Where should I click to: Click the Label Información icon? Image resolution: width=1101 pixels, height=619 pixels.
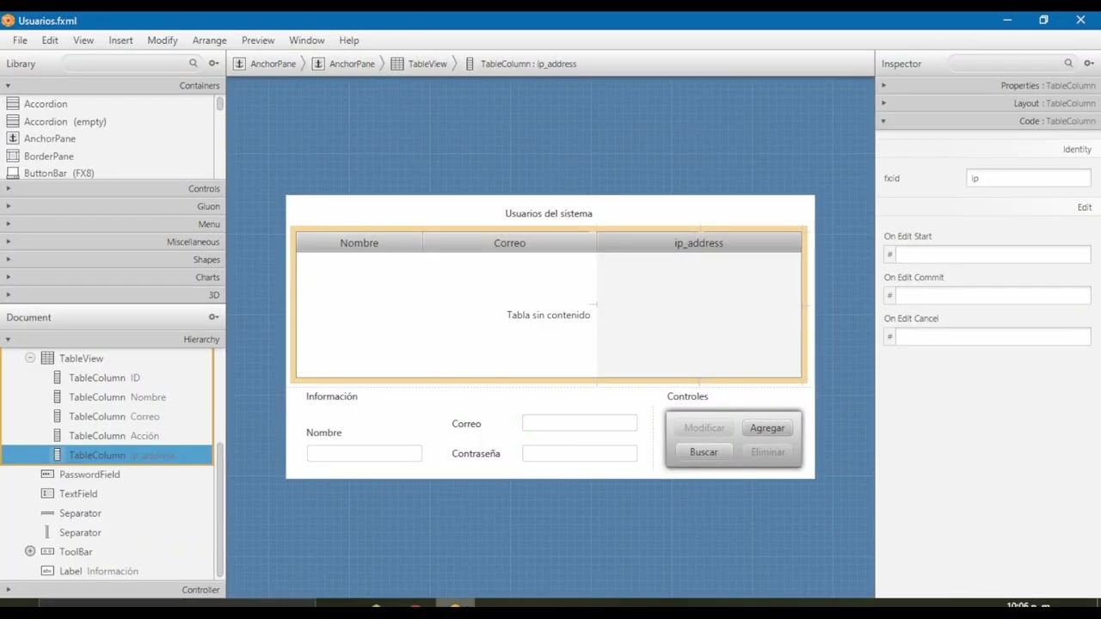pos(47,571)
